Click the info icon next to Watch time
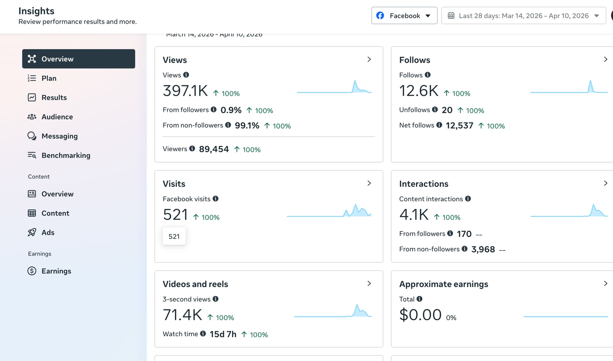This screenshot has height=361, width=613. [x=203, y=334]
